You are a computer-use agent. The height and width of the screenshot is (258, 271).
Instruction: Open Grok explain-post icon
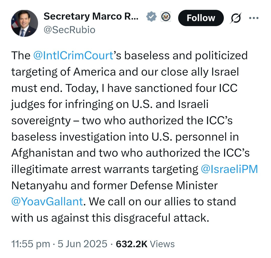point(236,18)
